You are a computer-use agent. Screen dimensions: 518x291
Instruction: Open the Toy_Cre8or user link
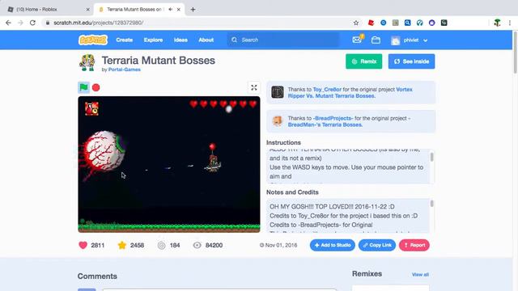327,90
